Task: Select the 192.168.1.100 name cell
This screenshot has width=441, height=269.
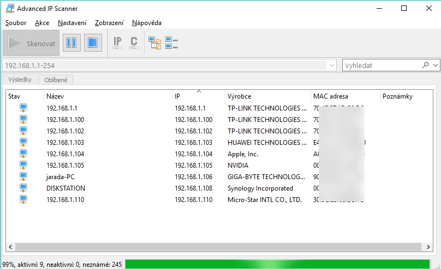Action: coord(65,119)
